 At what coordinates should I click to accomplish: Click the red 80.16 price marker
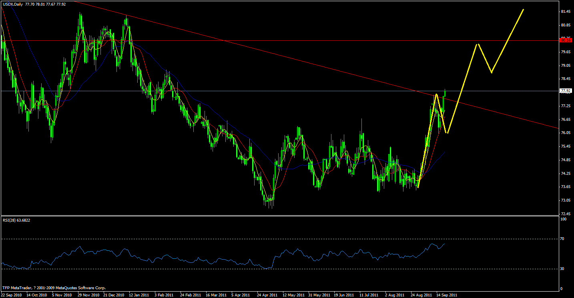(566, 40)
